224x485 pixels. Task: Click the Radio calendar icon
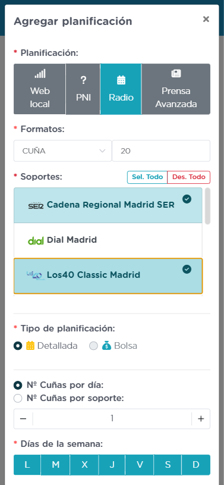click(121, 80)
